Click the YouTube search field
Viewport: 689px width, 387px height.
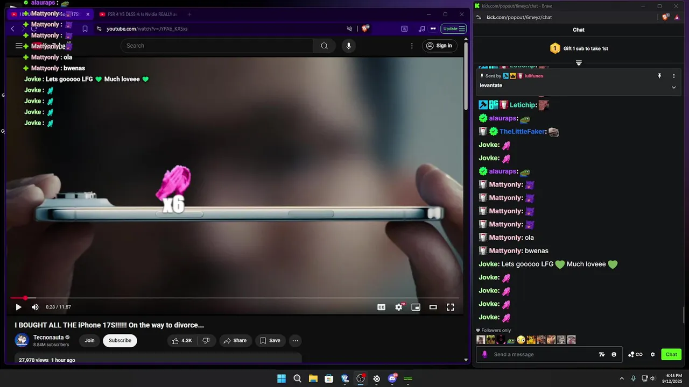pyautogui.click(x=216, y=46)
